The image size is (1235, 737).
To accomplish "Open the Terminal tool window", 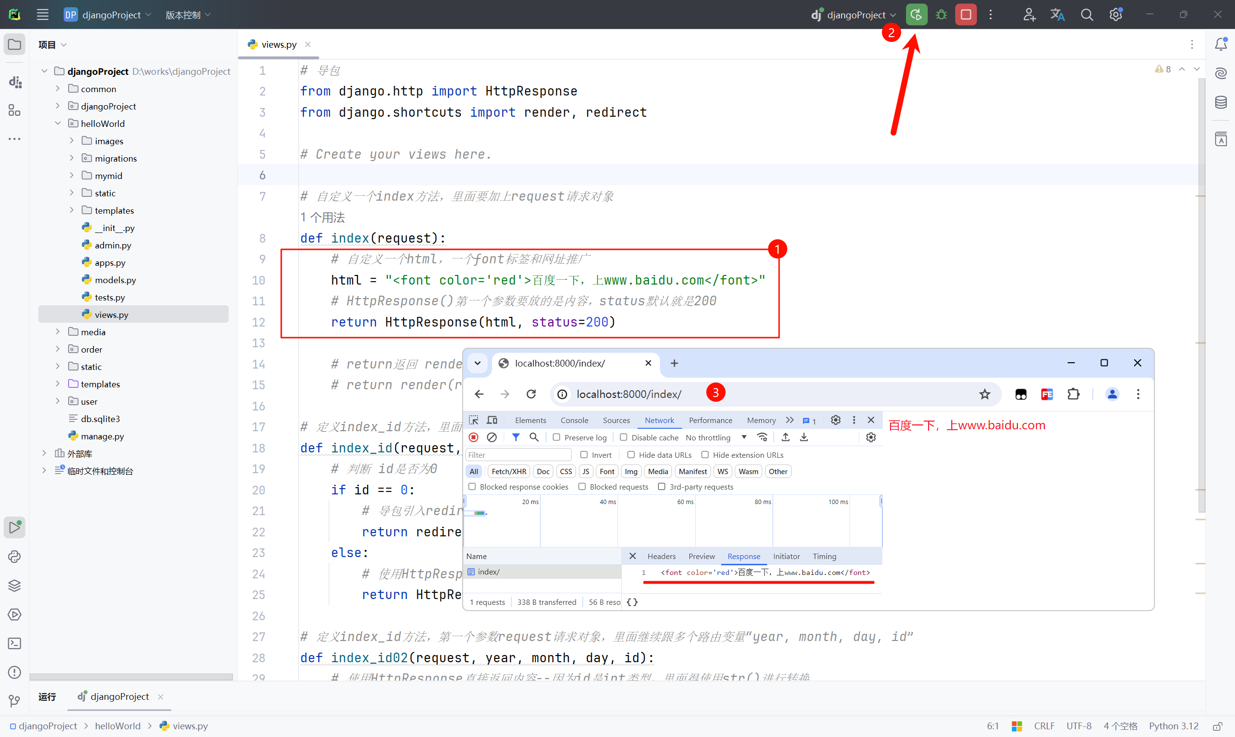I will coord(14,643).
